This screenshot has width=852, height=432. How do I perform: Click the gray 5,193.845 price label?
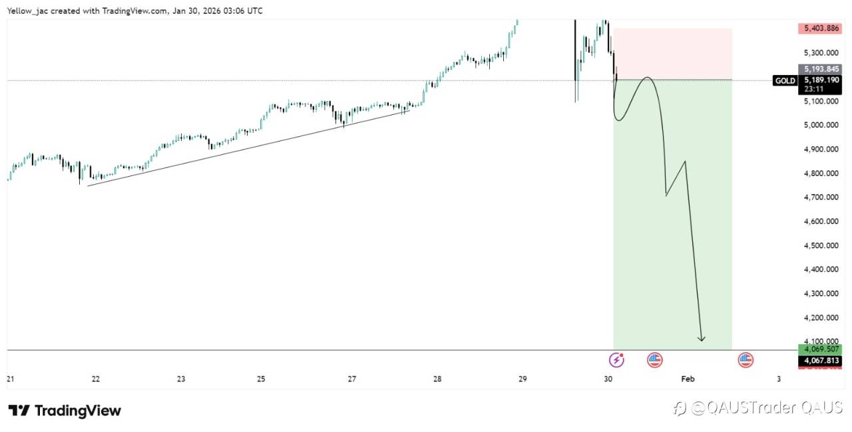point(821,68)
